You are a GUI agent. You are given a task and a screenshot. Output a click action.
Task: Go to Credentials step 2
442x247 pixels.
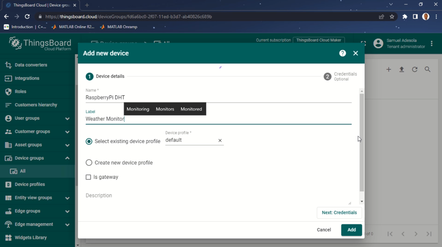[x=340, y=76]
